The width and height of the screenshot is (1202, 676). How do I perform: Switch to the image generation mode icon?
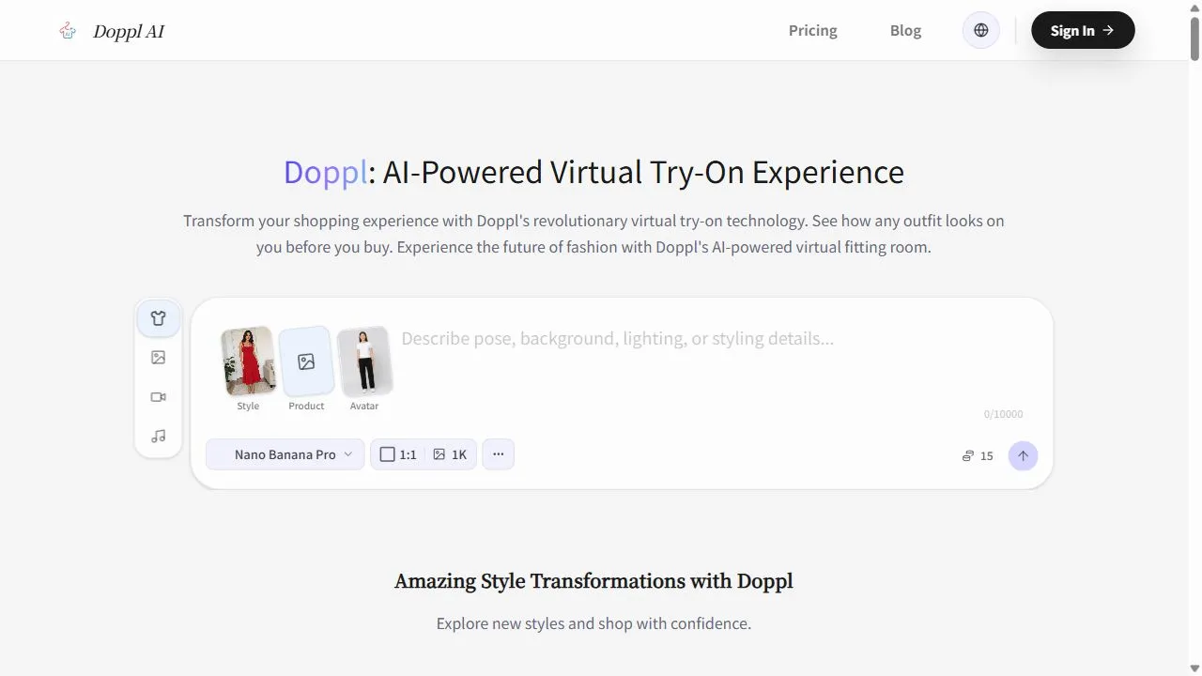coord(158,358)
